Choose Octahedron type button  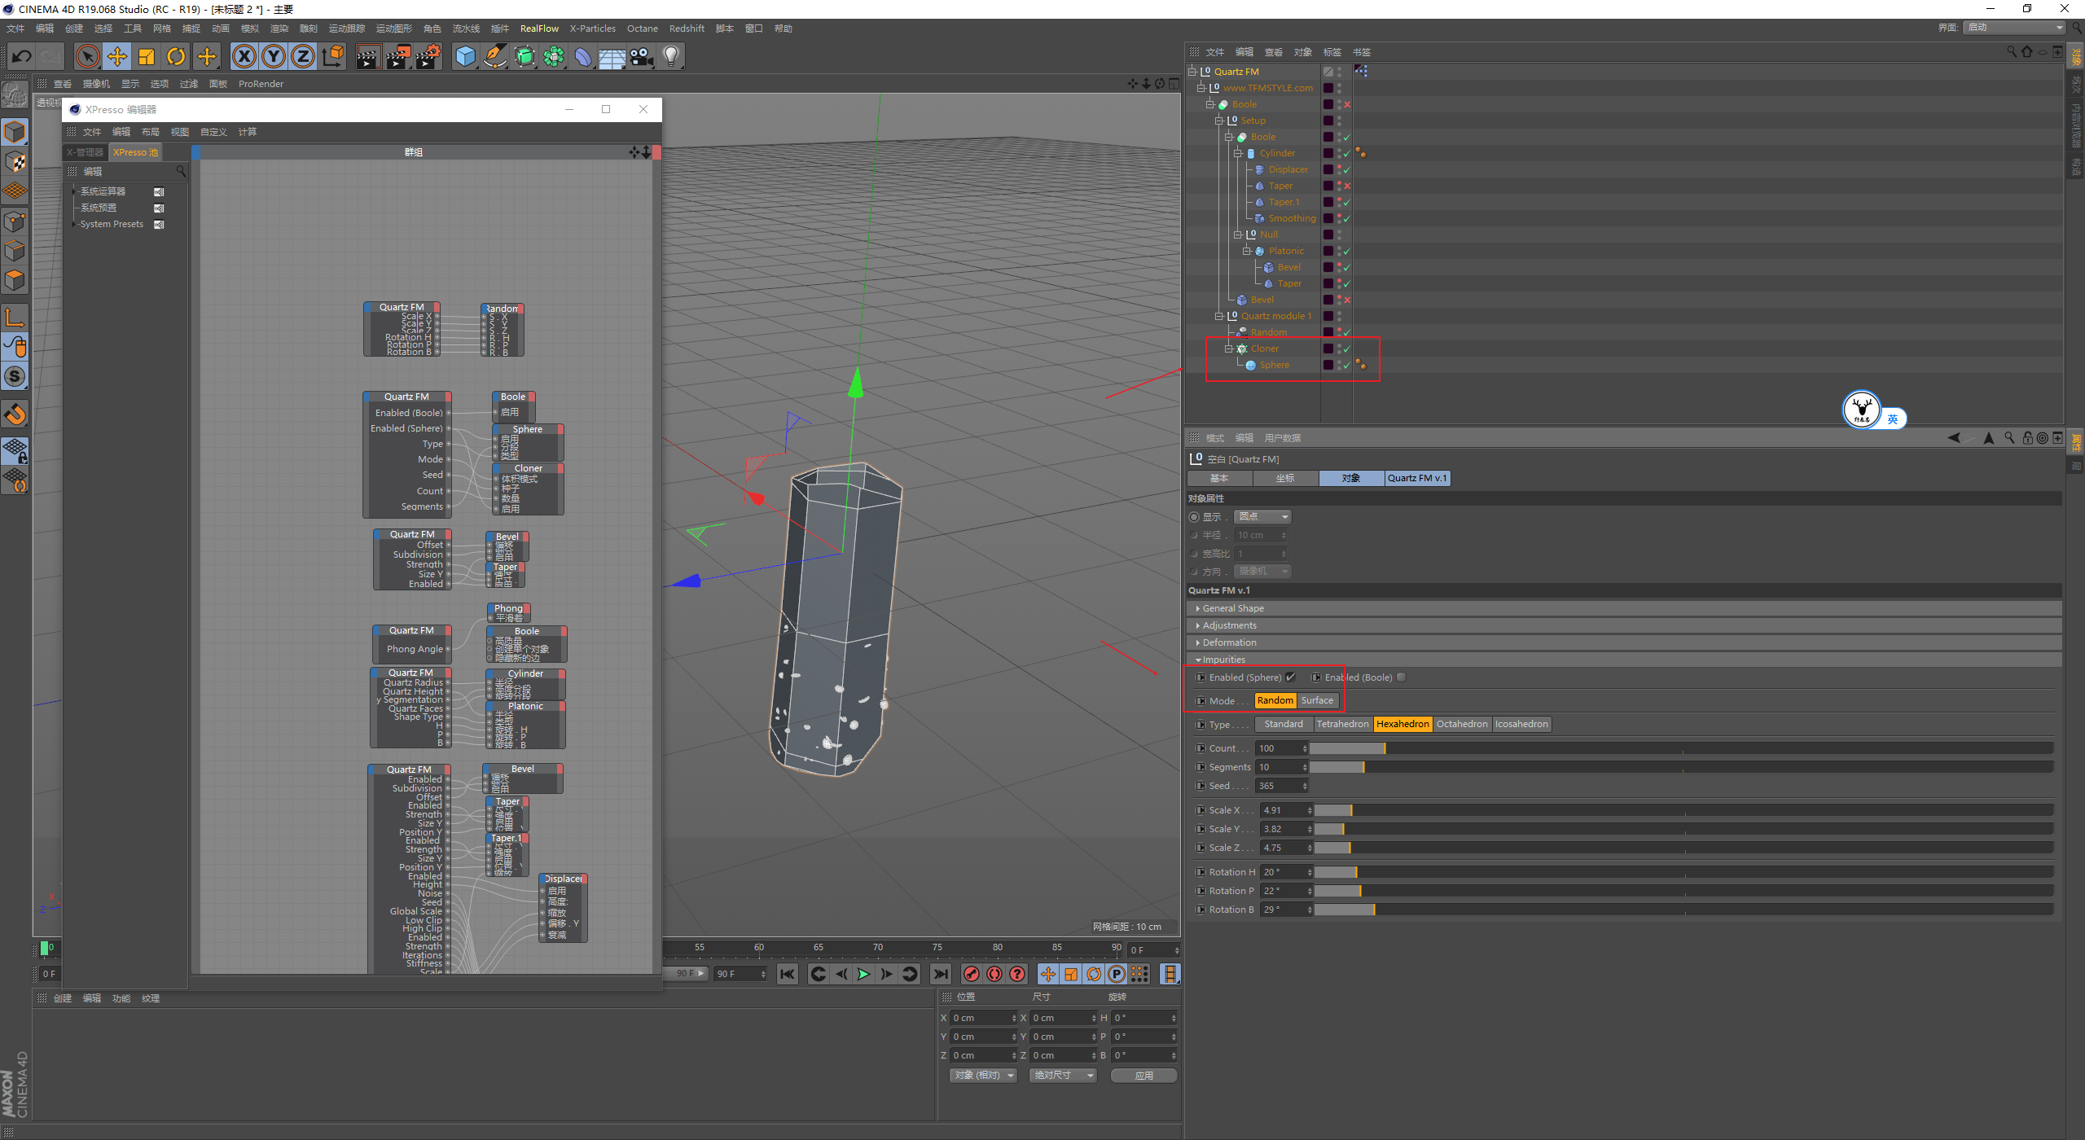pos(1461,725)
